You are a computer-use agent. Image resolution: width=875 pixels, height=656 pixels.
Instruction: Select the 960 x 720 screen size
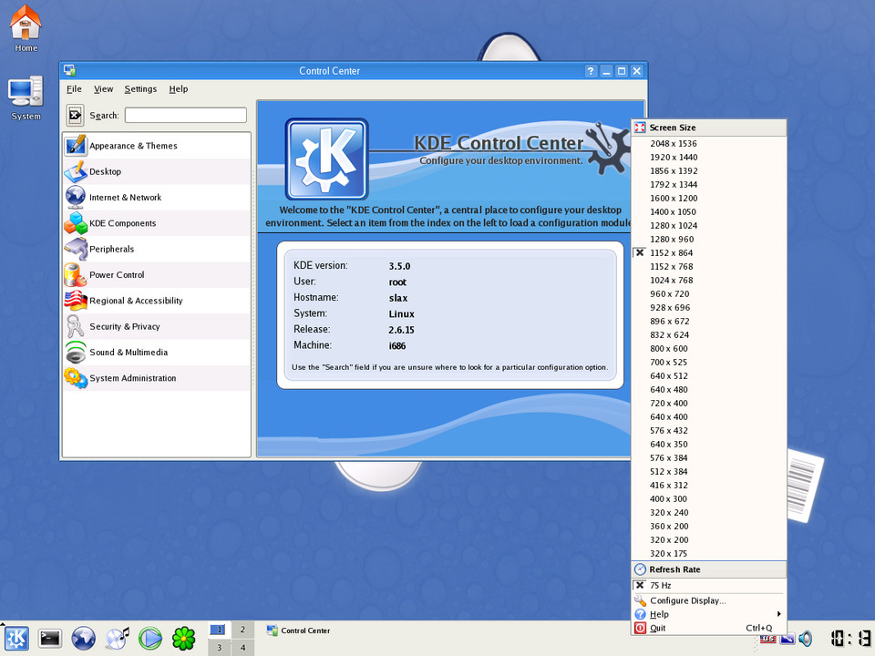coord(709,294)
